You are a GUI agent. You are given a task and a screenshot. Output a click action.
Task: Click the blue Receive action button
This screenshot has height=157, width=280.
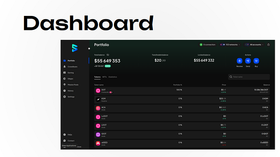(x=240, y=61)
